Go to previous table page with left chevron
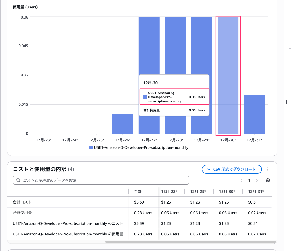This screenshot has width=291, height=251. [241, 180]
